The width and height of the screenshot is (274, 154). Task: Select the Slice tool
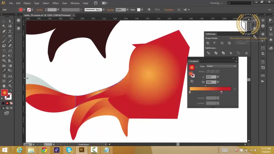click(x=10, y=81)
